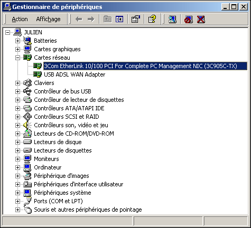
Task: Open device Properties from toolbar icon
Action: 136,19
